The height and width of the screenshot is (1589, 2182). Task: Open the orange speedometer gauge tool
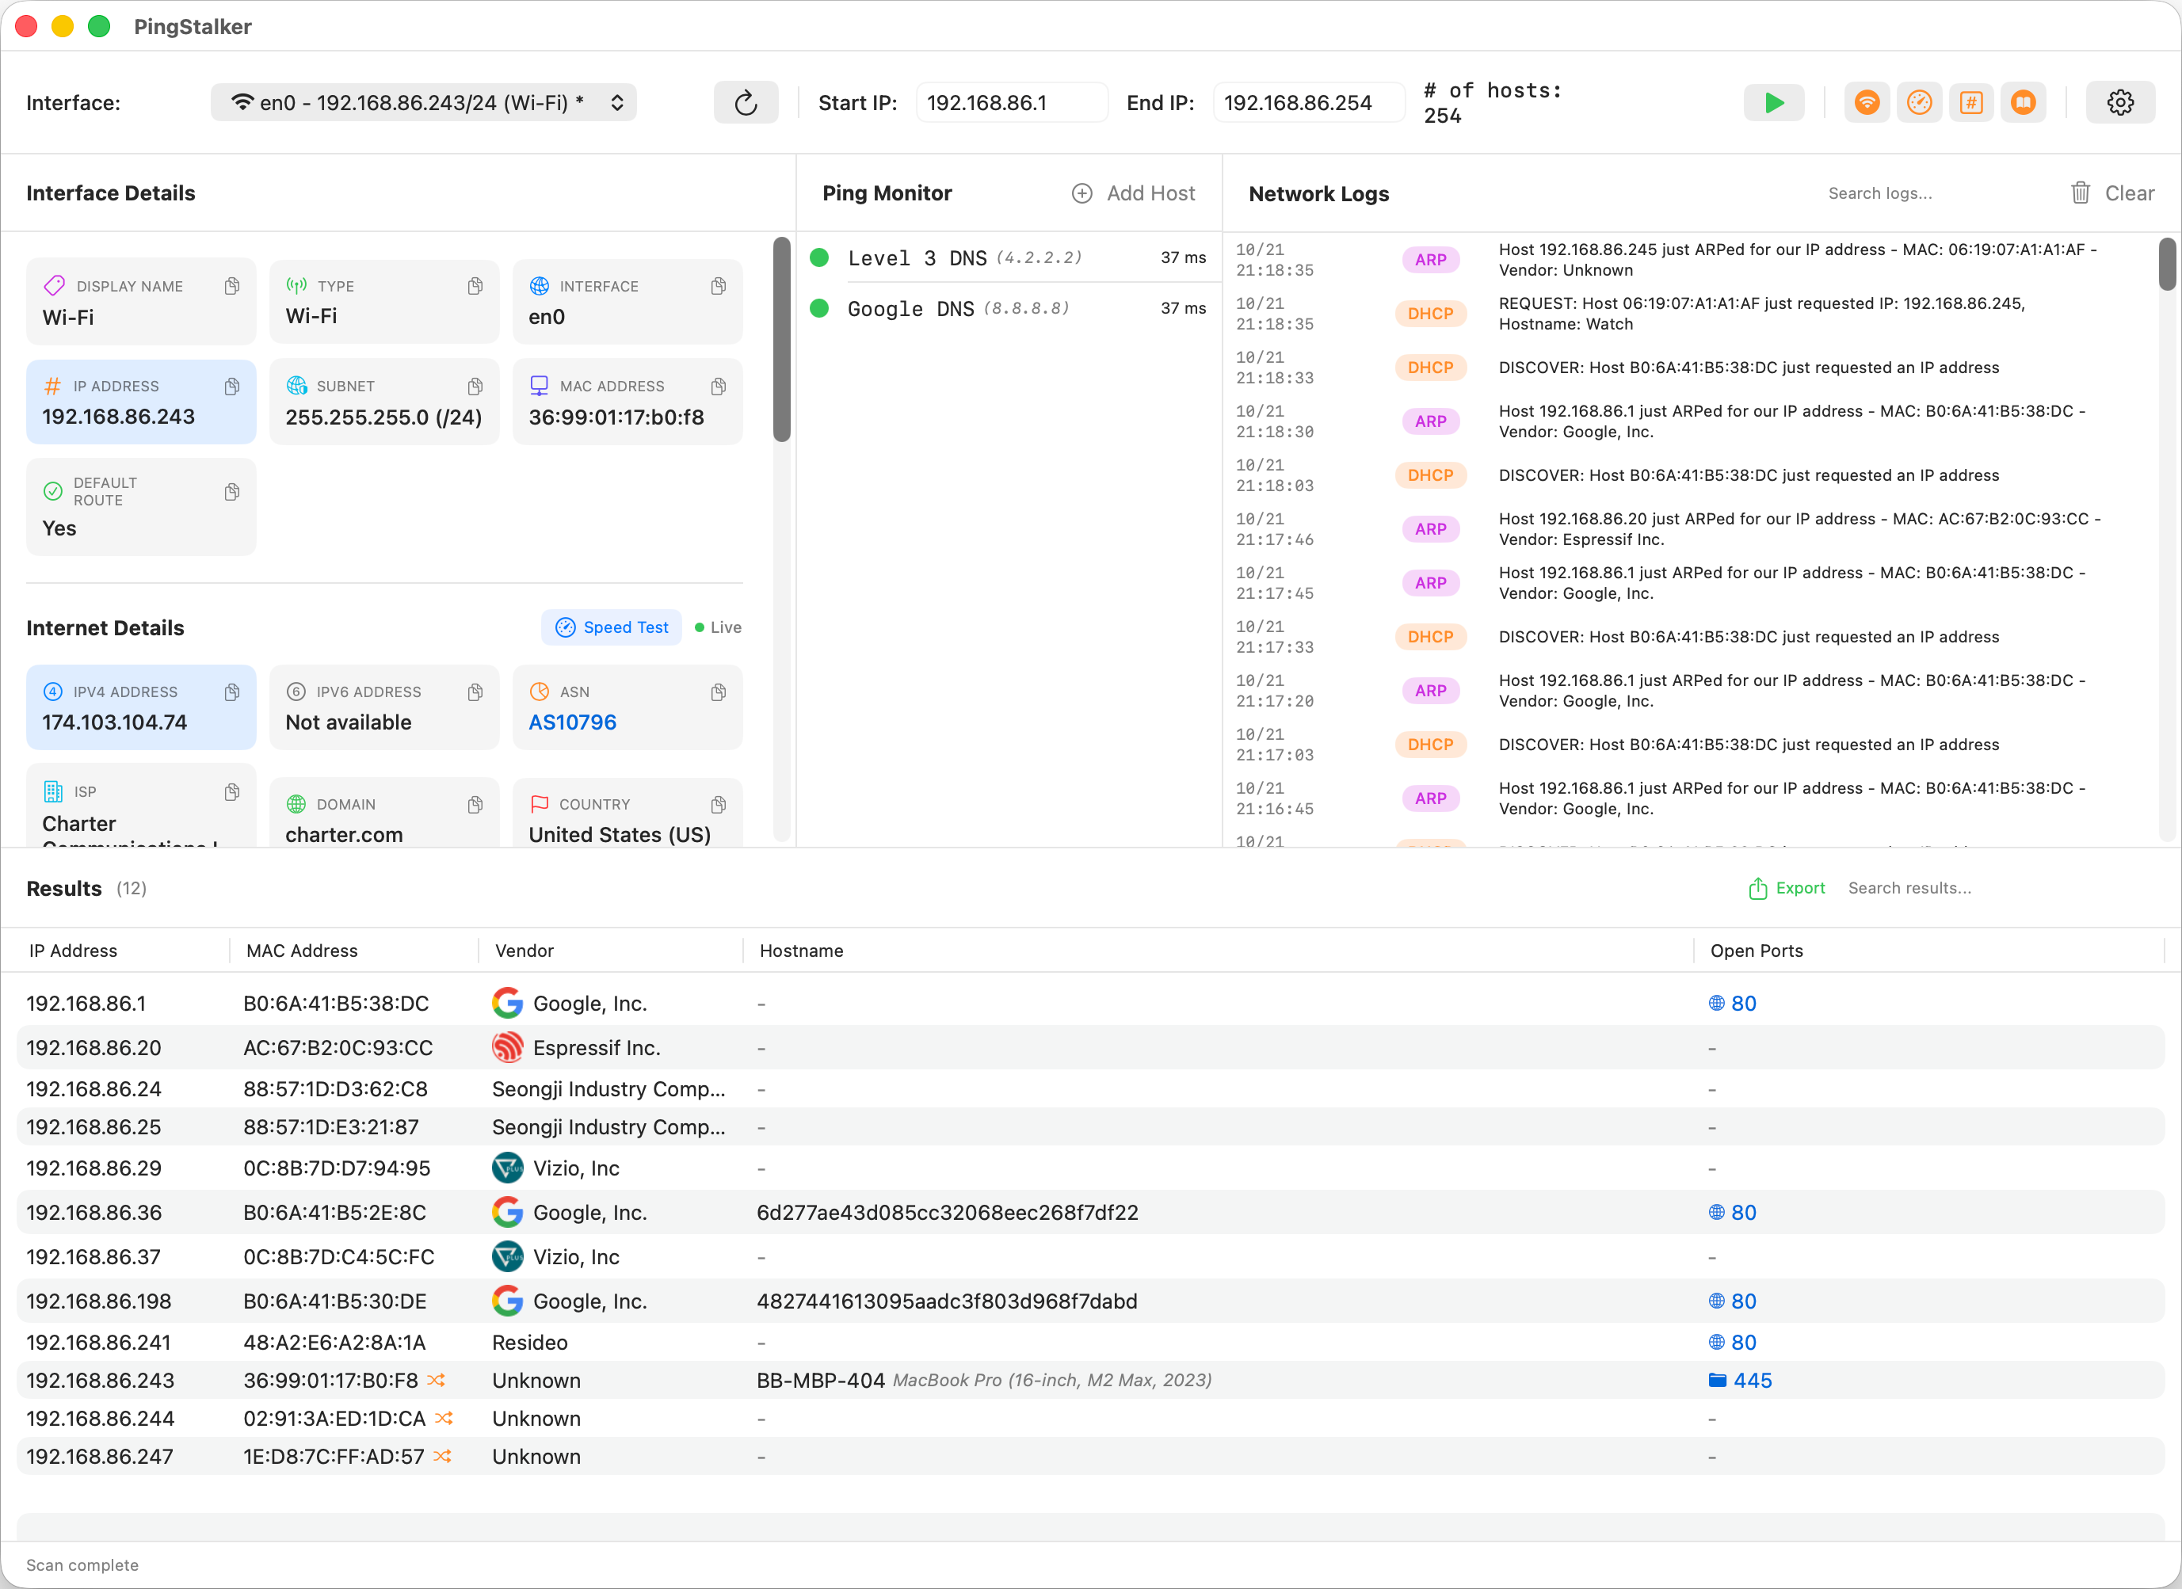point(1918,103)
